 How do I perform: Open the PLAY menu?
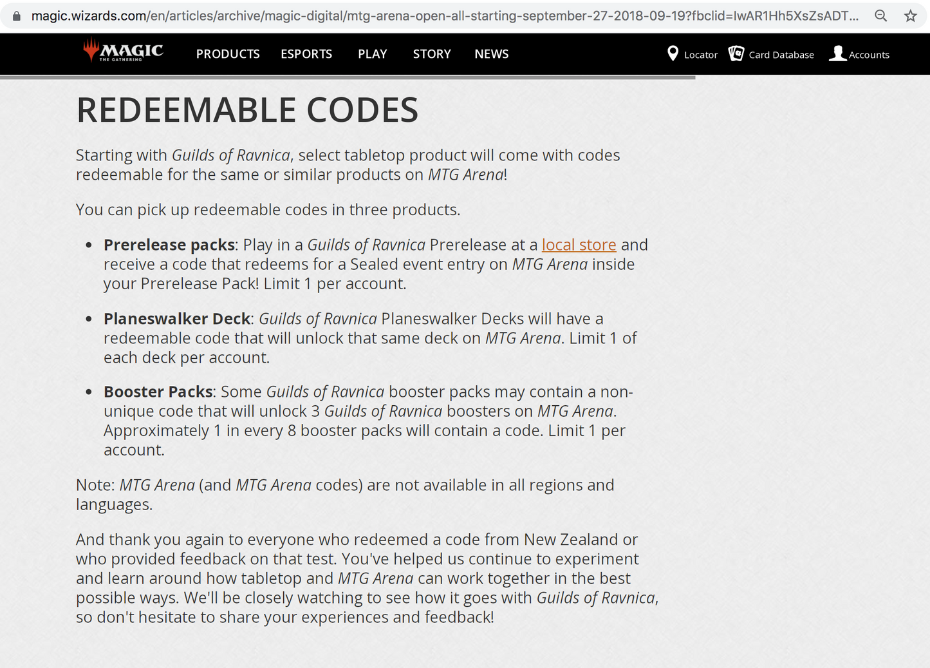(373, 54)
